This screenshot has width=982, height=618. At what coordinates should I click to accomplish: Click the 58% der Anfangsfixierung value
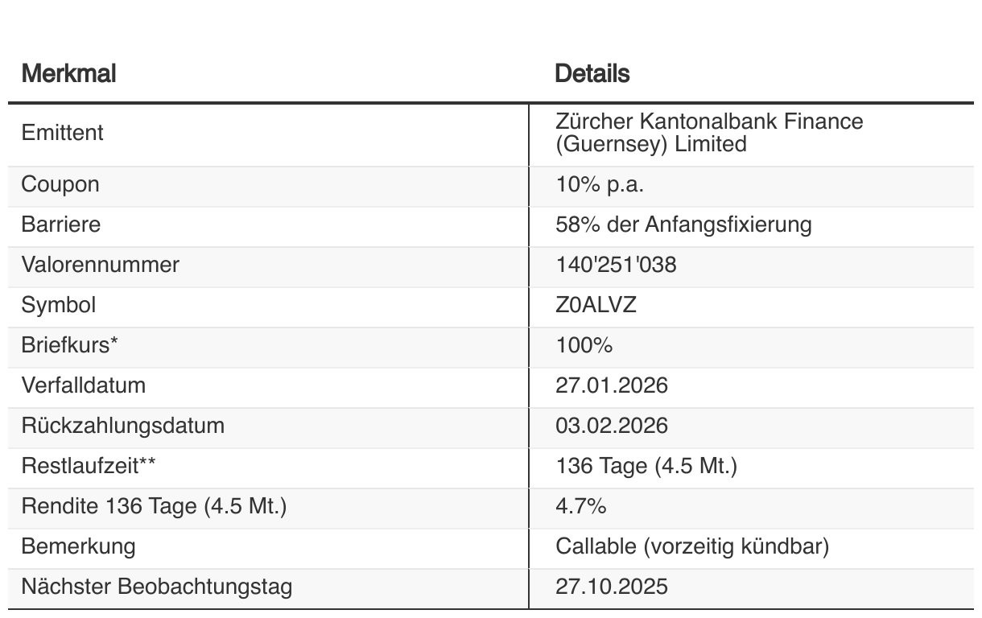click(x=683, y=225)
